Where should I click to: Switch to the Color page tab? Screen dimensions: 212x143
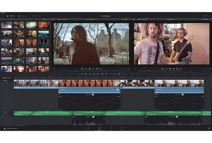click(x=111, y=129)
